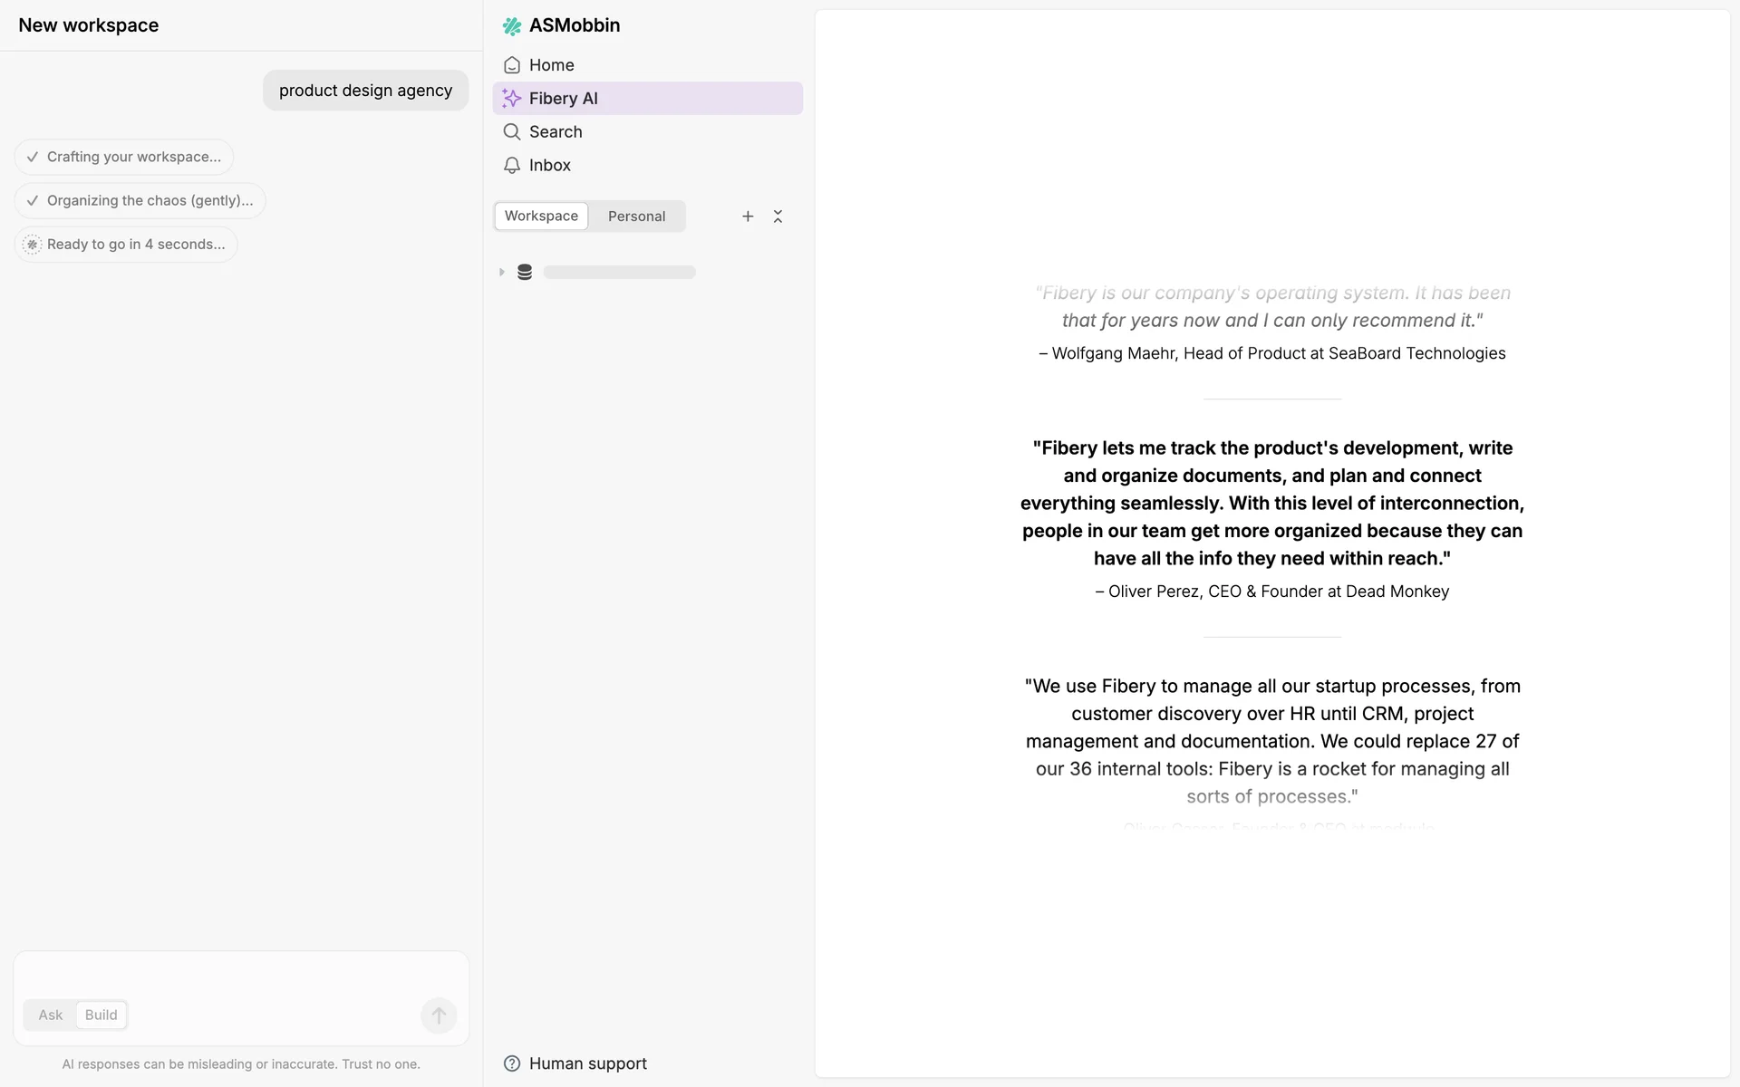Click the ASMobbin workspace logo icon
This screenshot has height=1087, width=1740.
click(x=512, y=26)
